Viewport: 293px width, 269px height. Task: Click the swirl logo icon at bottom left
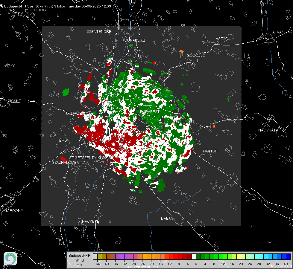tap(10, 259)
